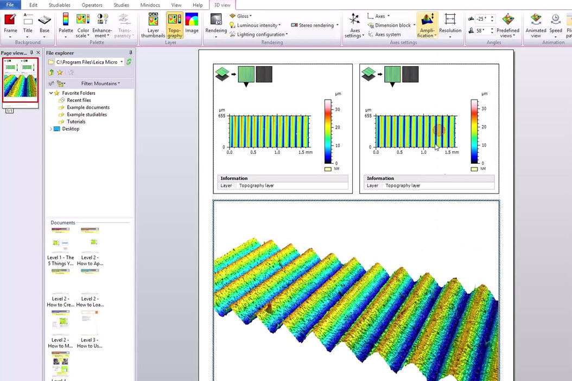572x381 pixels.
Task: Click the 58° angle input field
Action: click(482, 30)
